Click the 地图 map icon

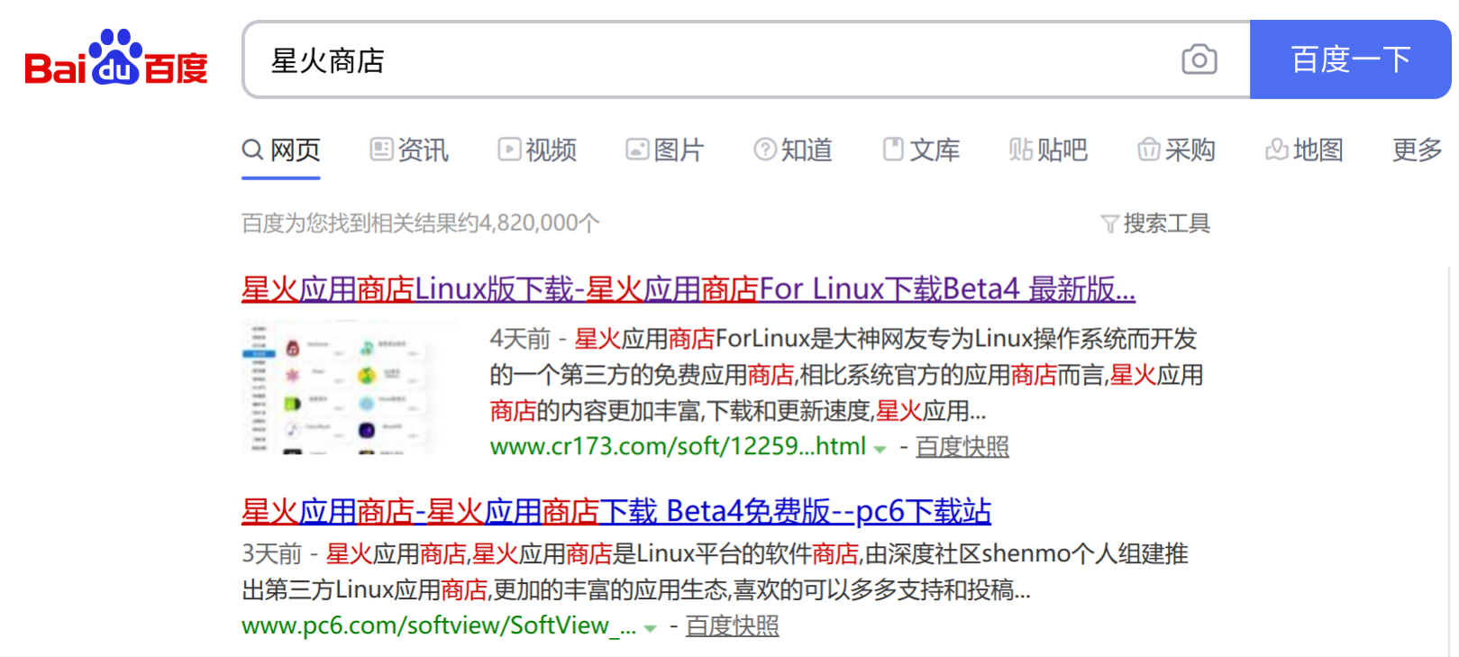(1277, 149)
